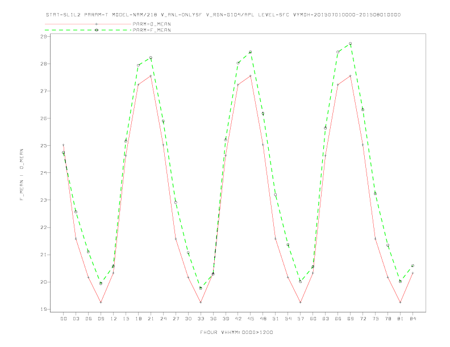
Task: Click the F_MEAN circle marker at hour 33 minimum
Action: click(201, 288)
